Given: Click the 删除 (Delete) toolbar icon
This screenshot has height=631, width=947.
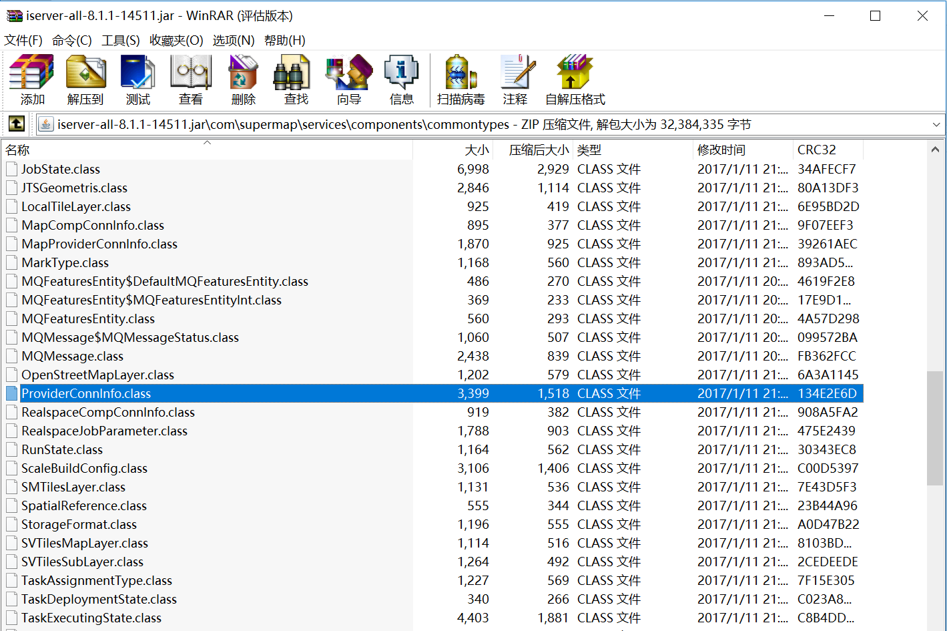Looking at the screenshot, I should (x=243, y=72).
